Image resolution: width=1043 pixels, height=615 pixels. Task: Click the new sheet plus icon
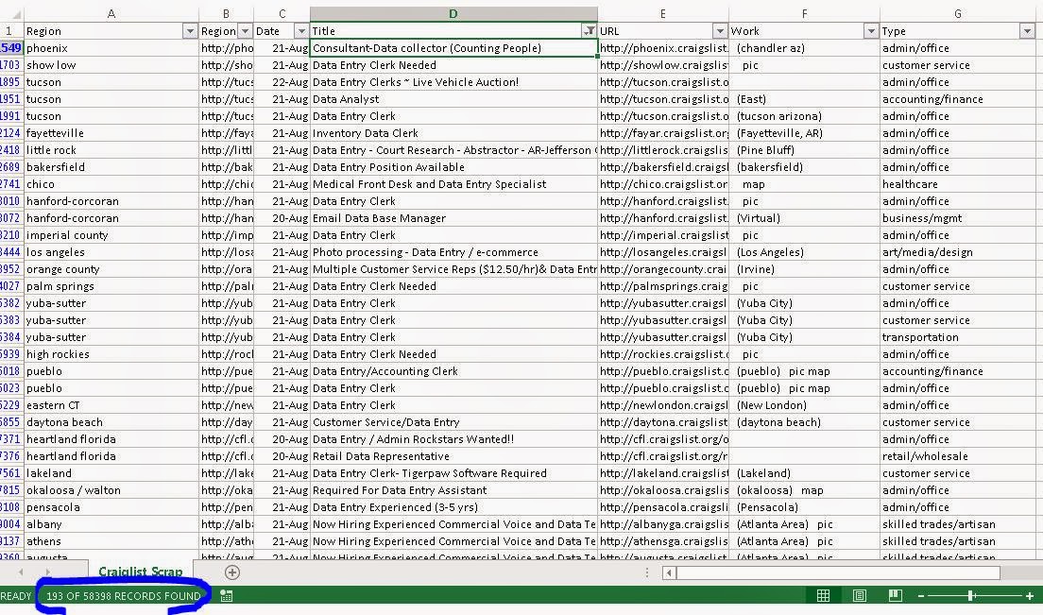pyautogui.click(x=232, y=572)
